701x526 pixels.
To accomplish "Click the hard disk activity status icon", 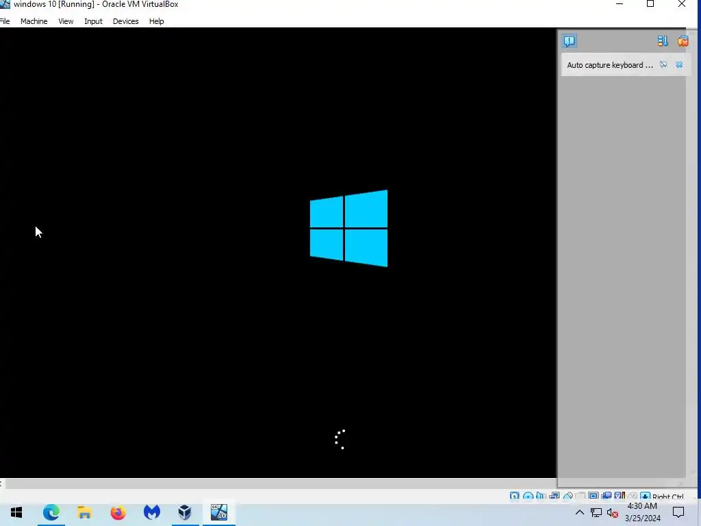I will [514, 496].
